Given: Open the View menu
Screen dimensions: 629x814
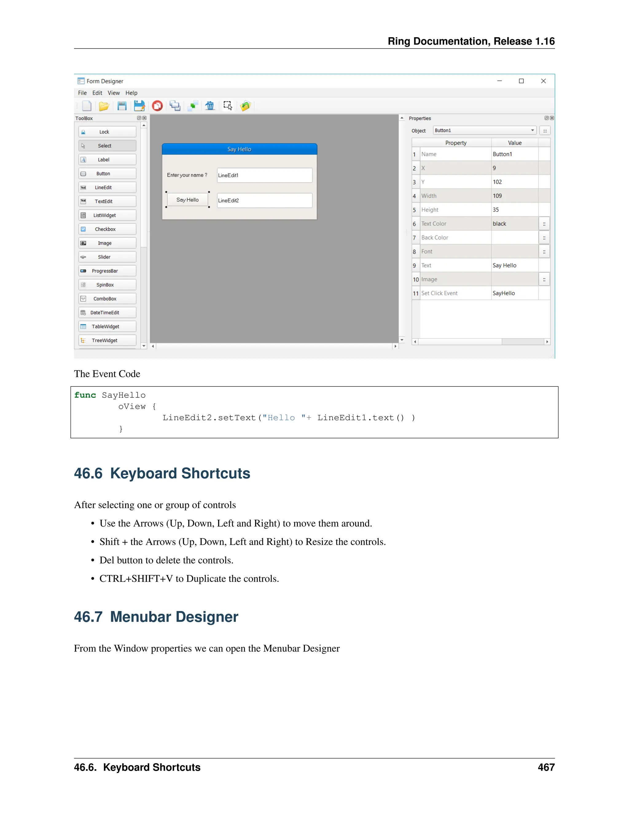Looking at the screenshot, I should coord(113,93).
